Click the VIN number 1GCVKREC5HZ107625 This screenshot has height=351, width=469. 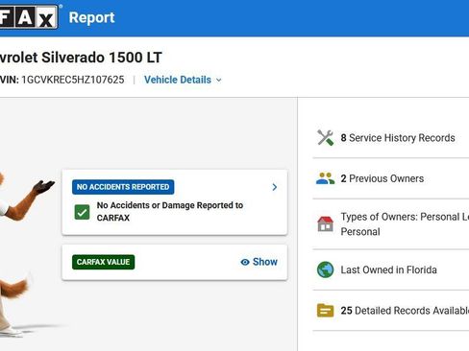(x=73, y=80)
